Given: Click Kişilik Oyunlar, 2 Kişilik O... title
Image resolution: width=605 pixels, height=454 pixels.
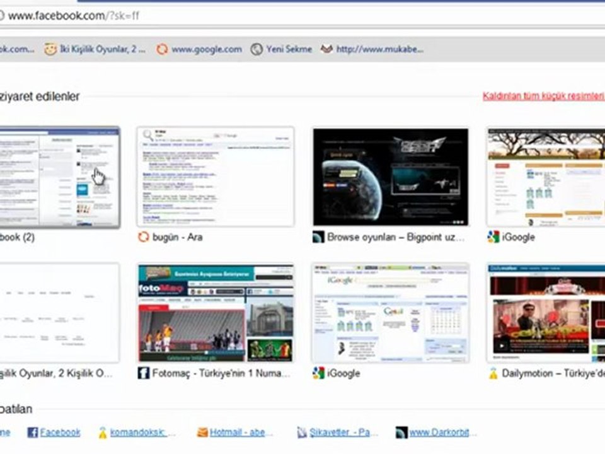Looking at the screenshot, I should (x=56, y=373).
